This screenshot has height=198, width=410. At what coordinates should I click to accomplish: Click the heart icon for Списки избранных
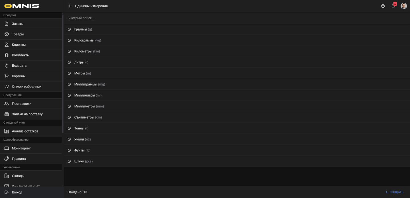coord(7,87)
